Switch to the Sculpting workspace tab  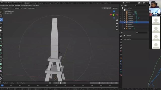[x=41, y=3]
